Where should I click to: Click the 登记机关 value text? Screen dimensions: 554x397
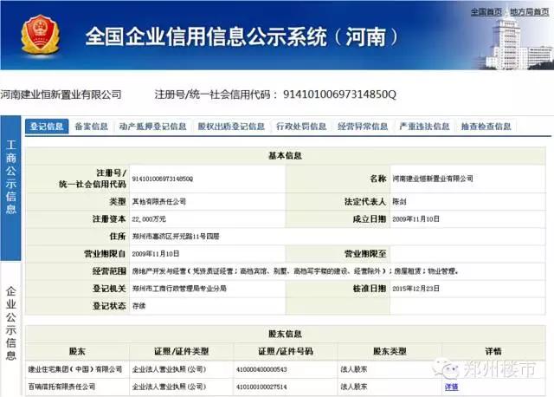pyautogui.click(x=179, y=289)
